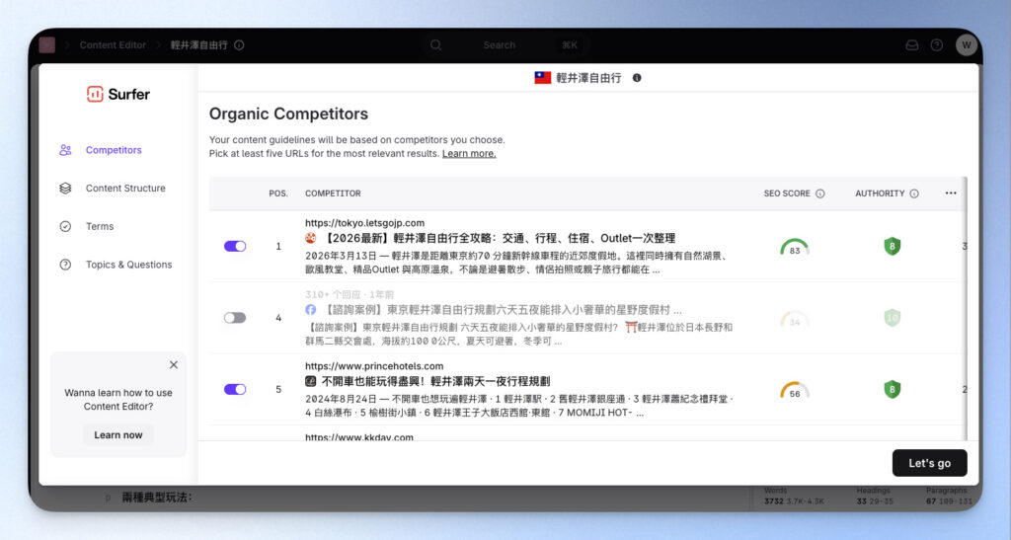Image resolution: width=1011 pixels, height=540 pixels.
Task: Click the Terms checkmark circle icon
Action: pyautogui.click(x=65, y=226)
